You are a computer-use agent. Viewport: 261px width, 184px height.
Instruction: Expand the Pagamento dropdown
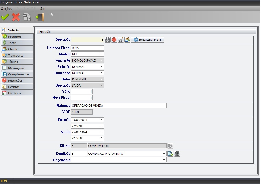[164, 160]
